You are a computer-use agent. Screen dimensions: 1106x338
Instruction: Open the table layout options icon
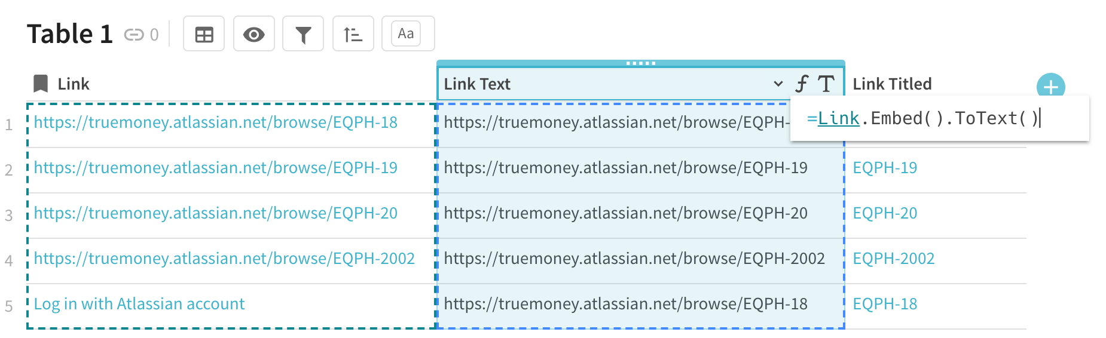pyautogui.click(x=204, y=34)
